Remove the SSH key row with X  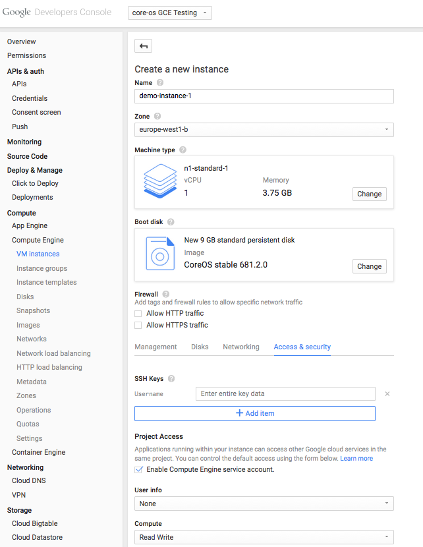387,394
